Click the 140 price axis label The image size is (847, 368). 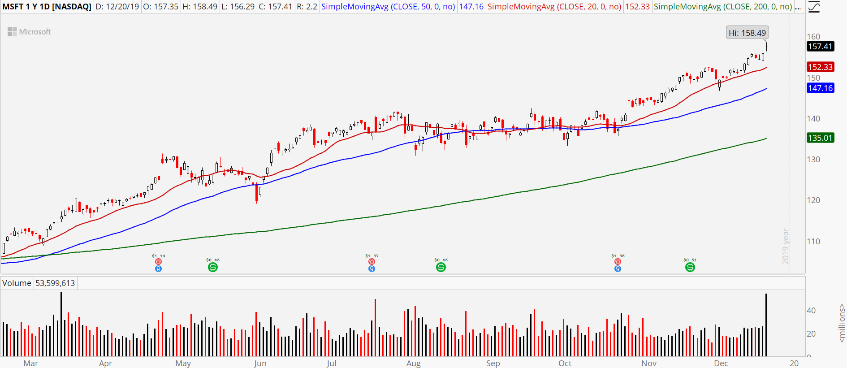(813, 119)
